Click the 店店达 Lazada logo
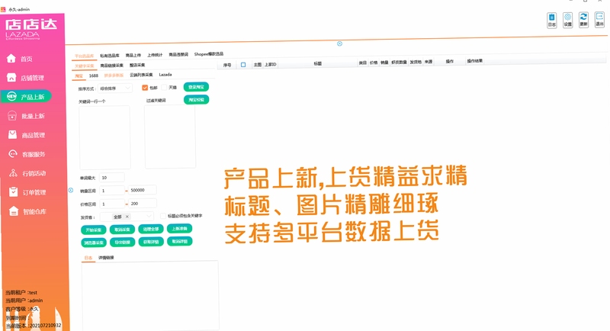This screenshot has width=610, height=331. [30, 29]
